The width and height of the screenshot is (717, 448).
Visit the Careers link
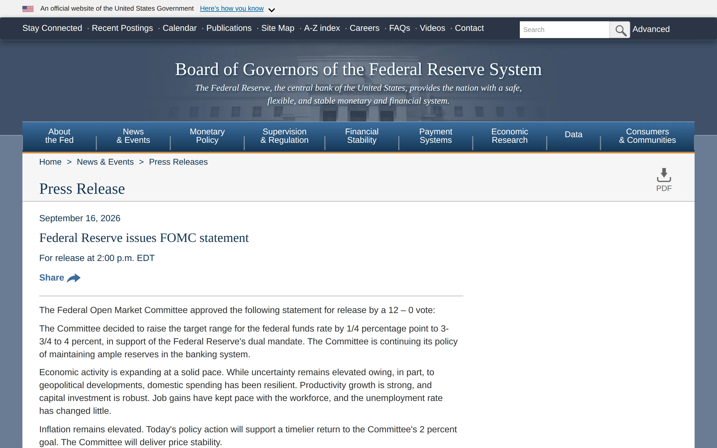click(x=364, y=28)
